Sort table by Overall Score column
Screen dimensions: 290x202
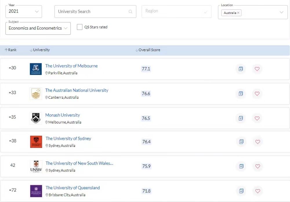tap(148, 50)
